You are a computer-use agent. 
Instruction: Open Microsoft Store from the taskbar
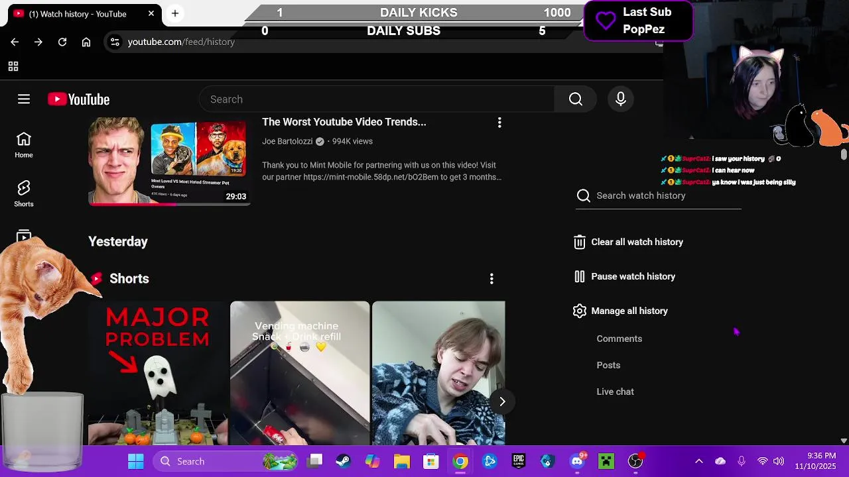coord(431,461)
